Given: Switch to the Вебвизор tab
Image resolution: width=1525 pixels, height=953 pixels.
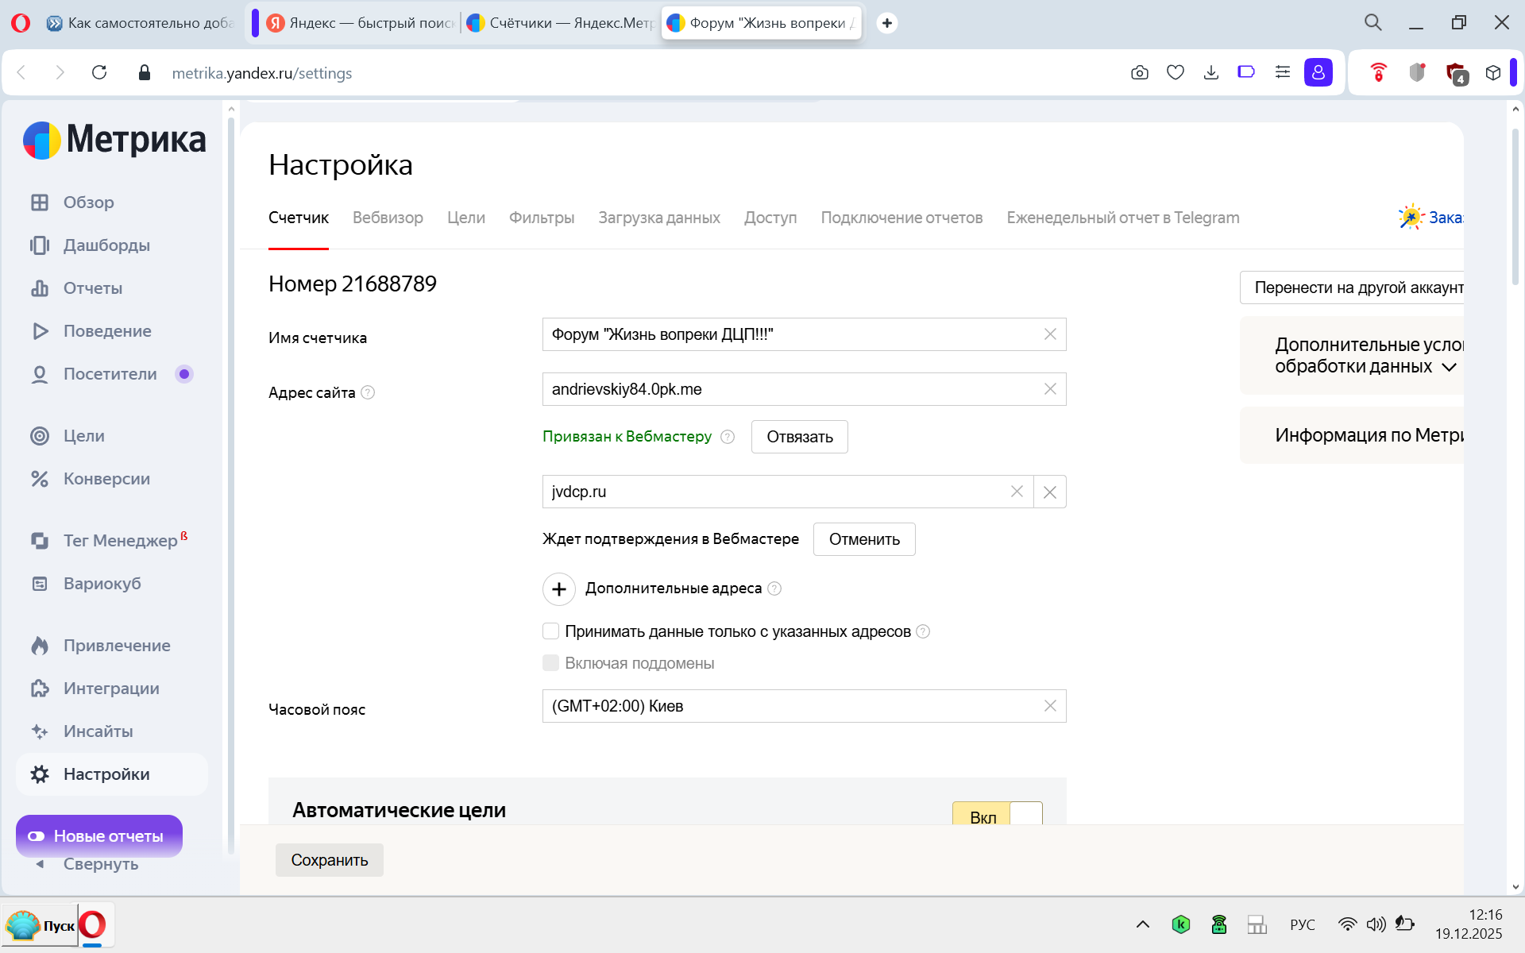Looking at the screenshot, I should click(388, 218).
